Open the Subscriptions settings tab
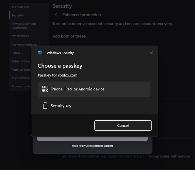Image resolution: width=195 pixels, height=170 pixels. pos(21,61)
